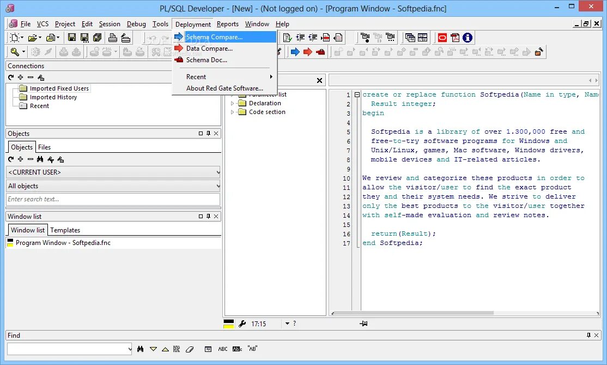Viewport: 607px width, 365px height.
Task: Click the wrench icon next to 17:15
Action: 242,324
